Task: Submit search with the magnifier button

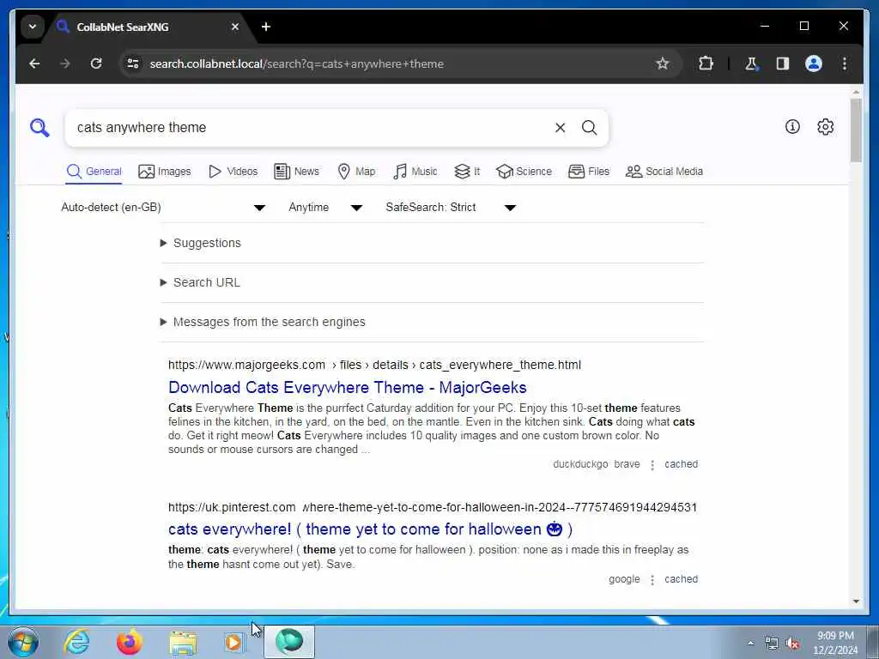Action: point(589,128)
